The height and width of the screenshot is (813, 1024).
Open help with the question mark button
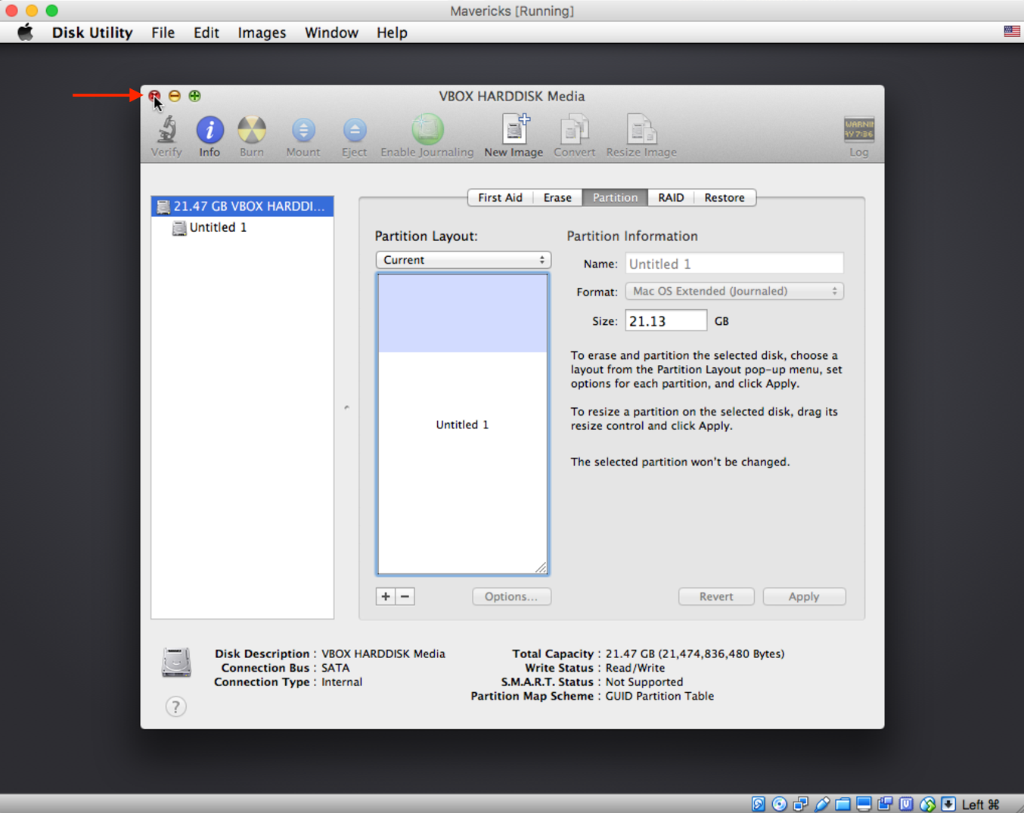pyautogui.click(x=175, y=706)
